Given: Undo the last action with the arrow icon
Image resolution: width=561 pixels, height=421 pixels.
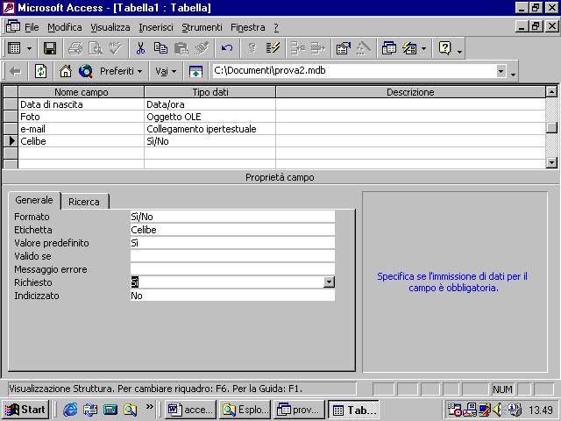Looking at the screenshot, I should [227, 48].
